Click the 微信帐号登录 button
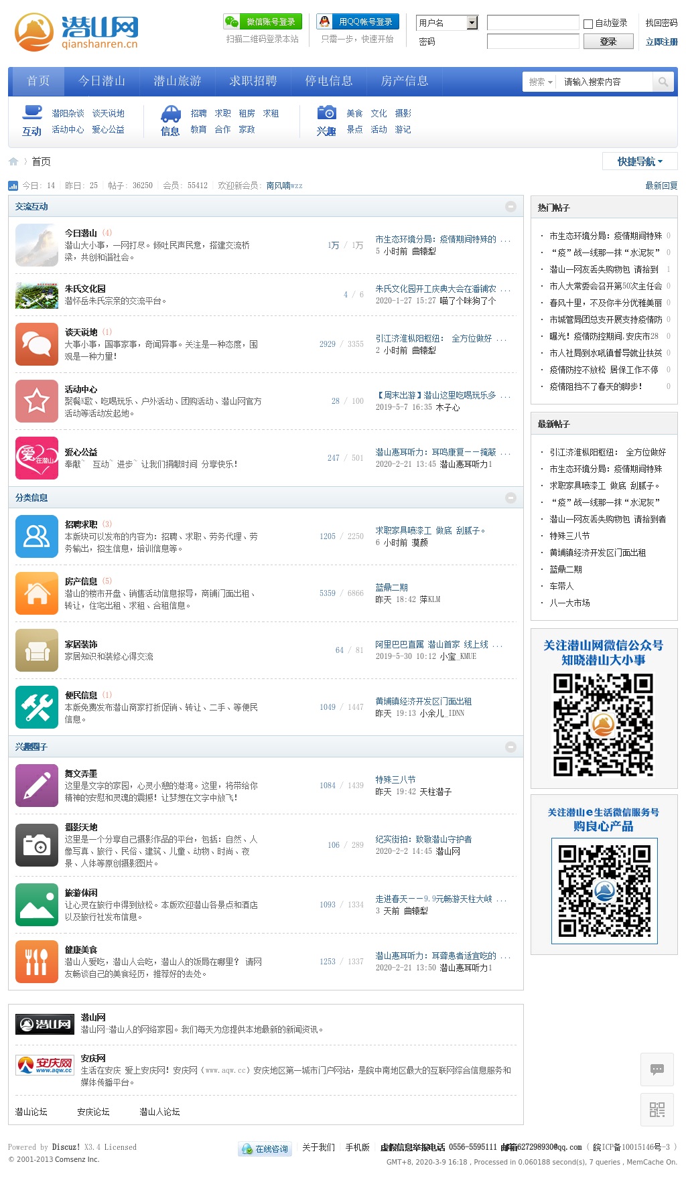 click(263, 22)
